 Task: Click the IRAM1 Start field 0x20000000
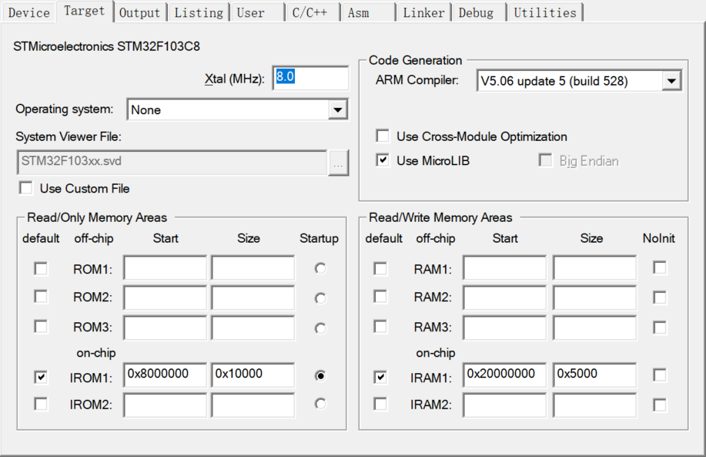[505, 375]
